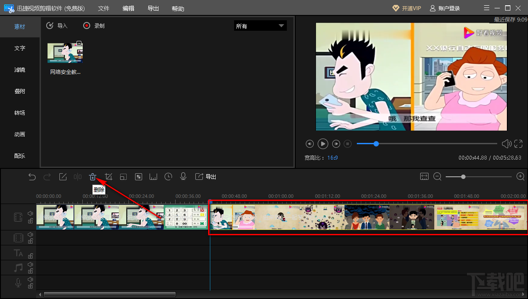
Task: Switch to the 转场 tab in sidebar
Action: click(x=20, y=113)
